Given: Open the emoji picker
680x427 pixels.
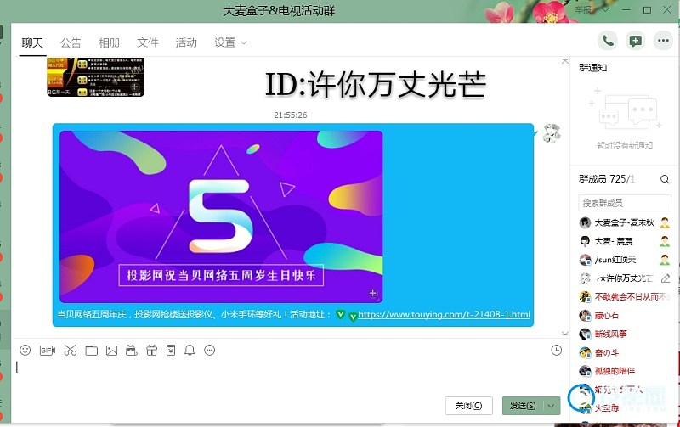Looking at the screenshot, I should (x=25, y=350).
